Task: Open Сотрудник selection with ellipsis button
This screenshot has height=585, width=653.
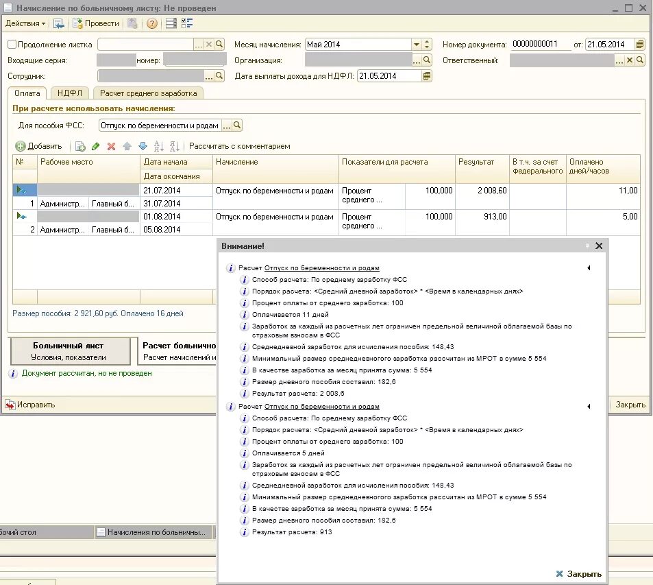Action: (x=209, y=76)
